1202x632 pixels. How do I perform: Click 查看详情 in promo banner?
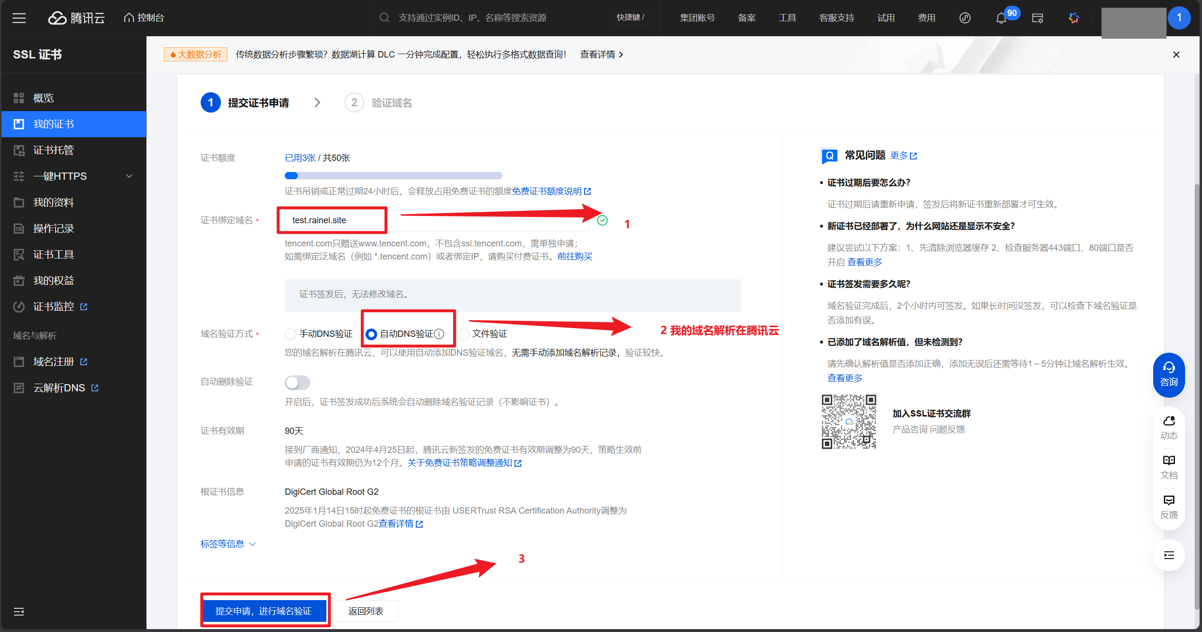[x=601, y=55]
